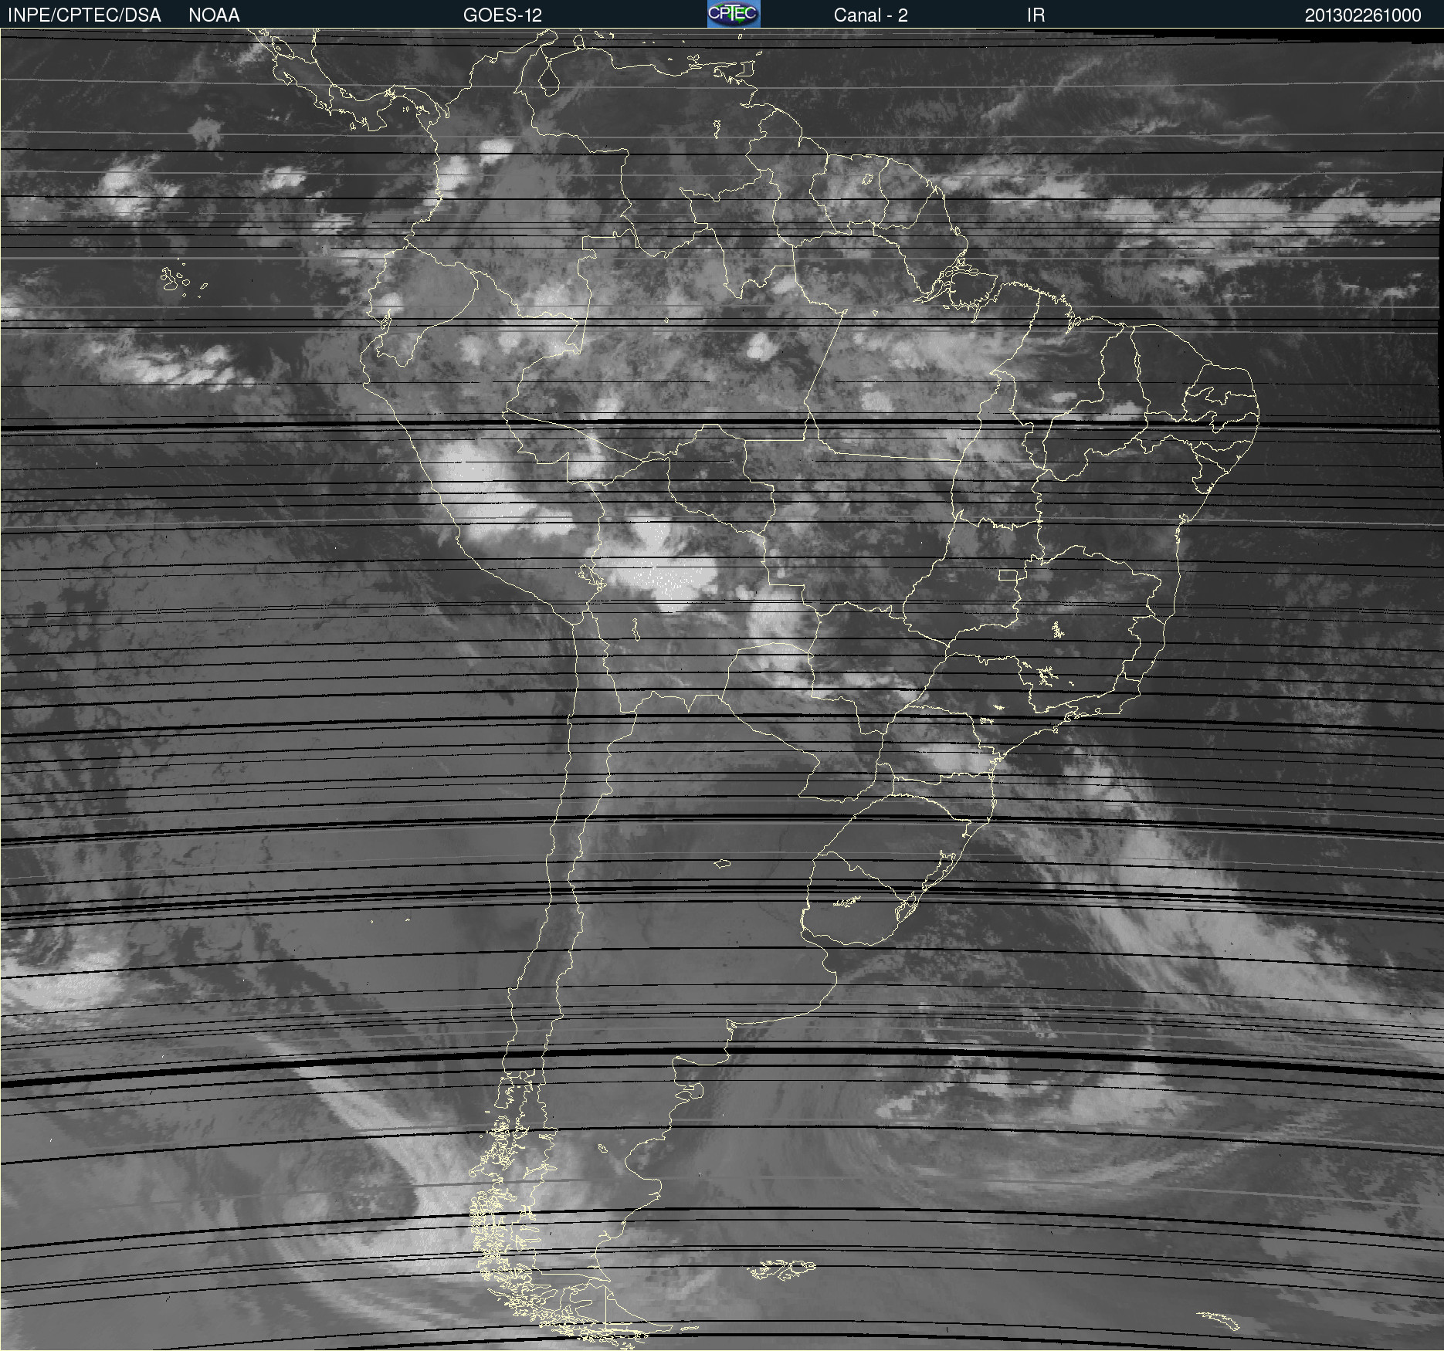This screenshot has height=1351, width=1444.
Task: Click the 201302261000 timestamp
Action: (1363, 15)
